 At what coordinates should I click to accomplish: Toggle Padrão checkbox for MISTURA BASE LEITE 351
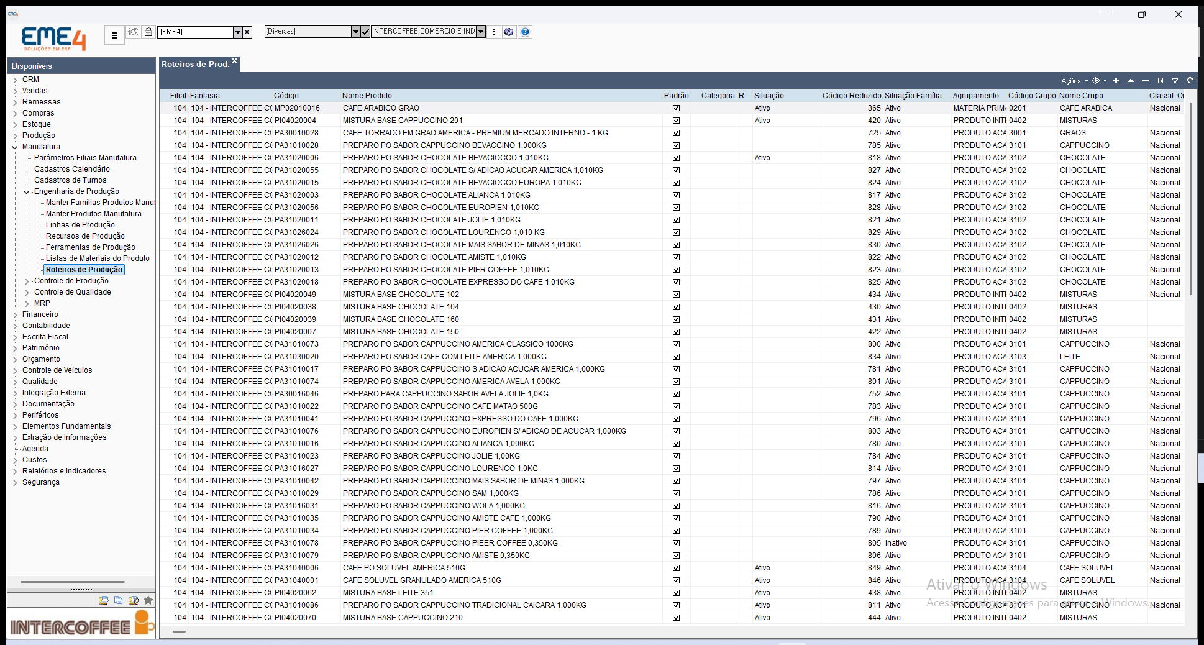pyautogui.click(x=676, y=593)
